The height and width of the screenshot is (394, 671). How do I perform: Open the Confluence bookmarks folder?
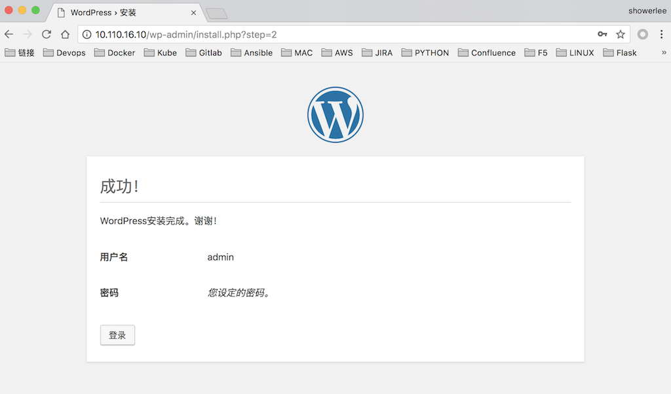487,52
